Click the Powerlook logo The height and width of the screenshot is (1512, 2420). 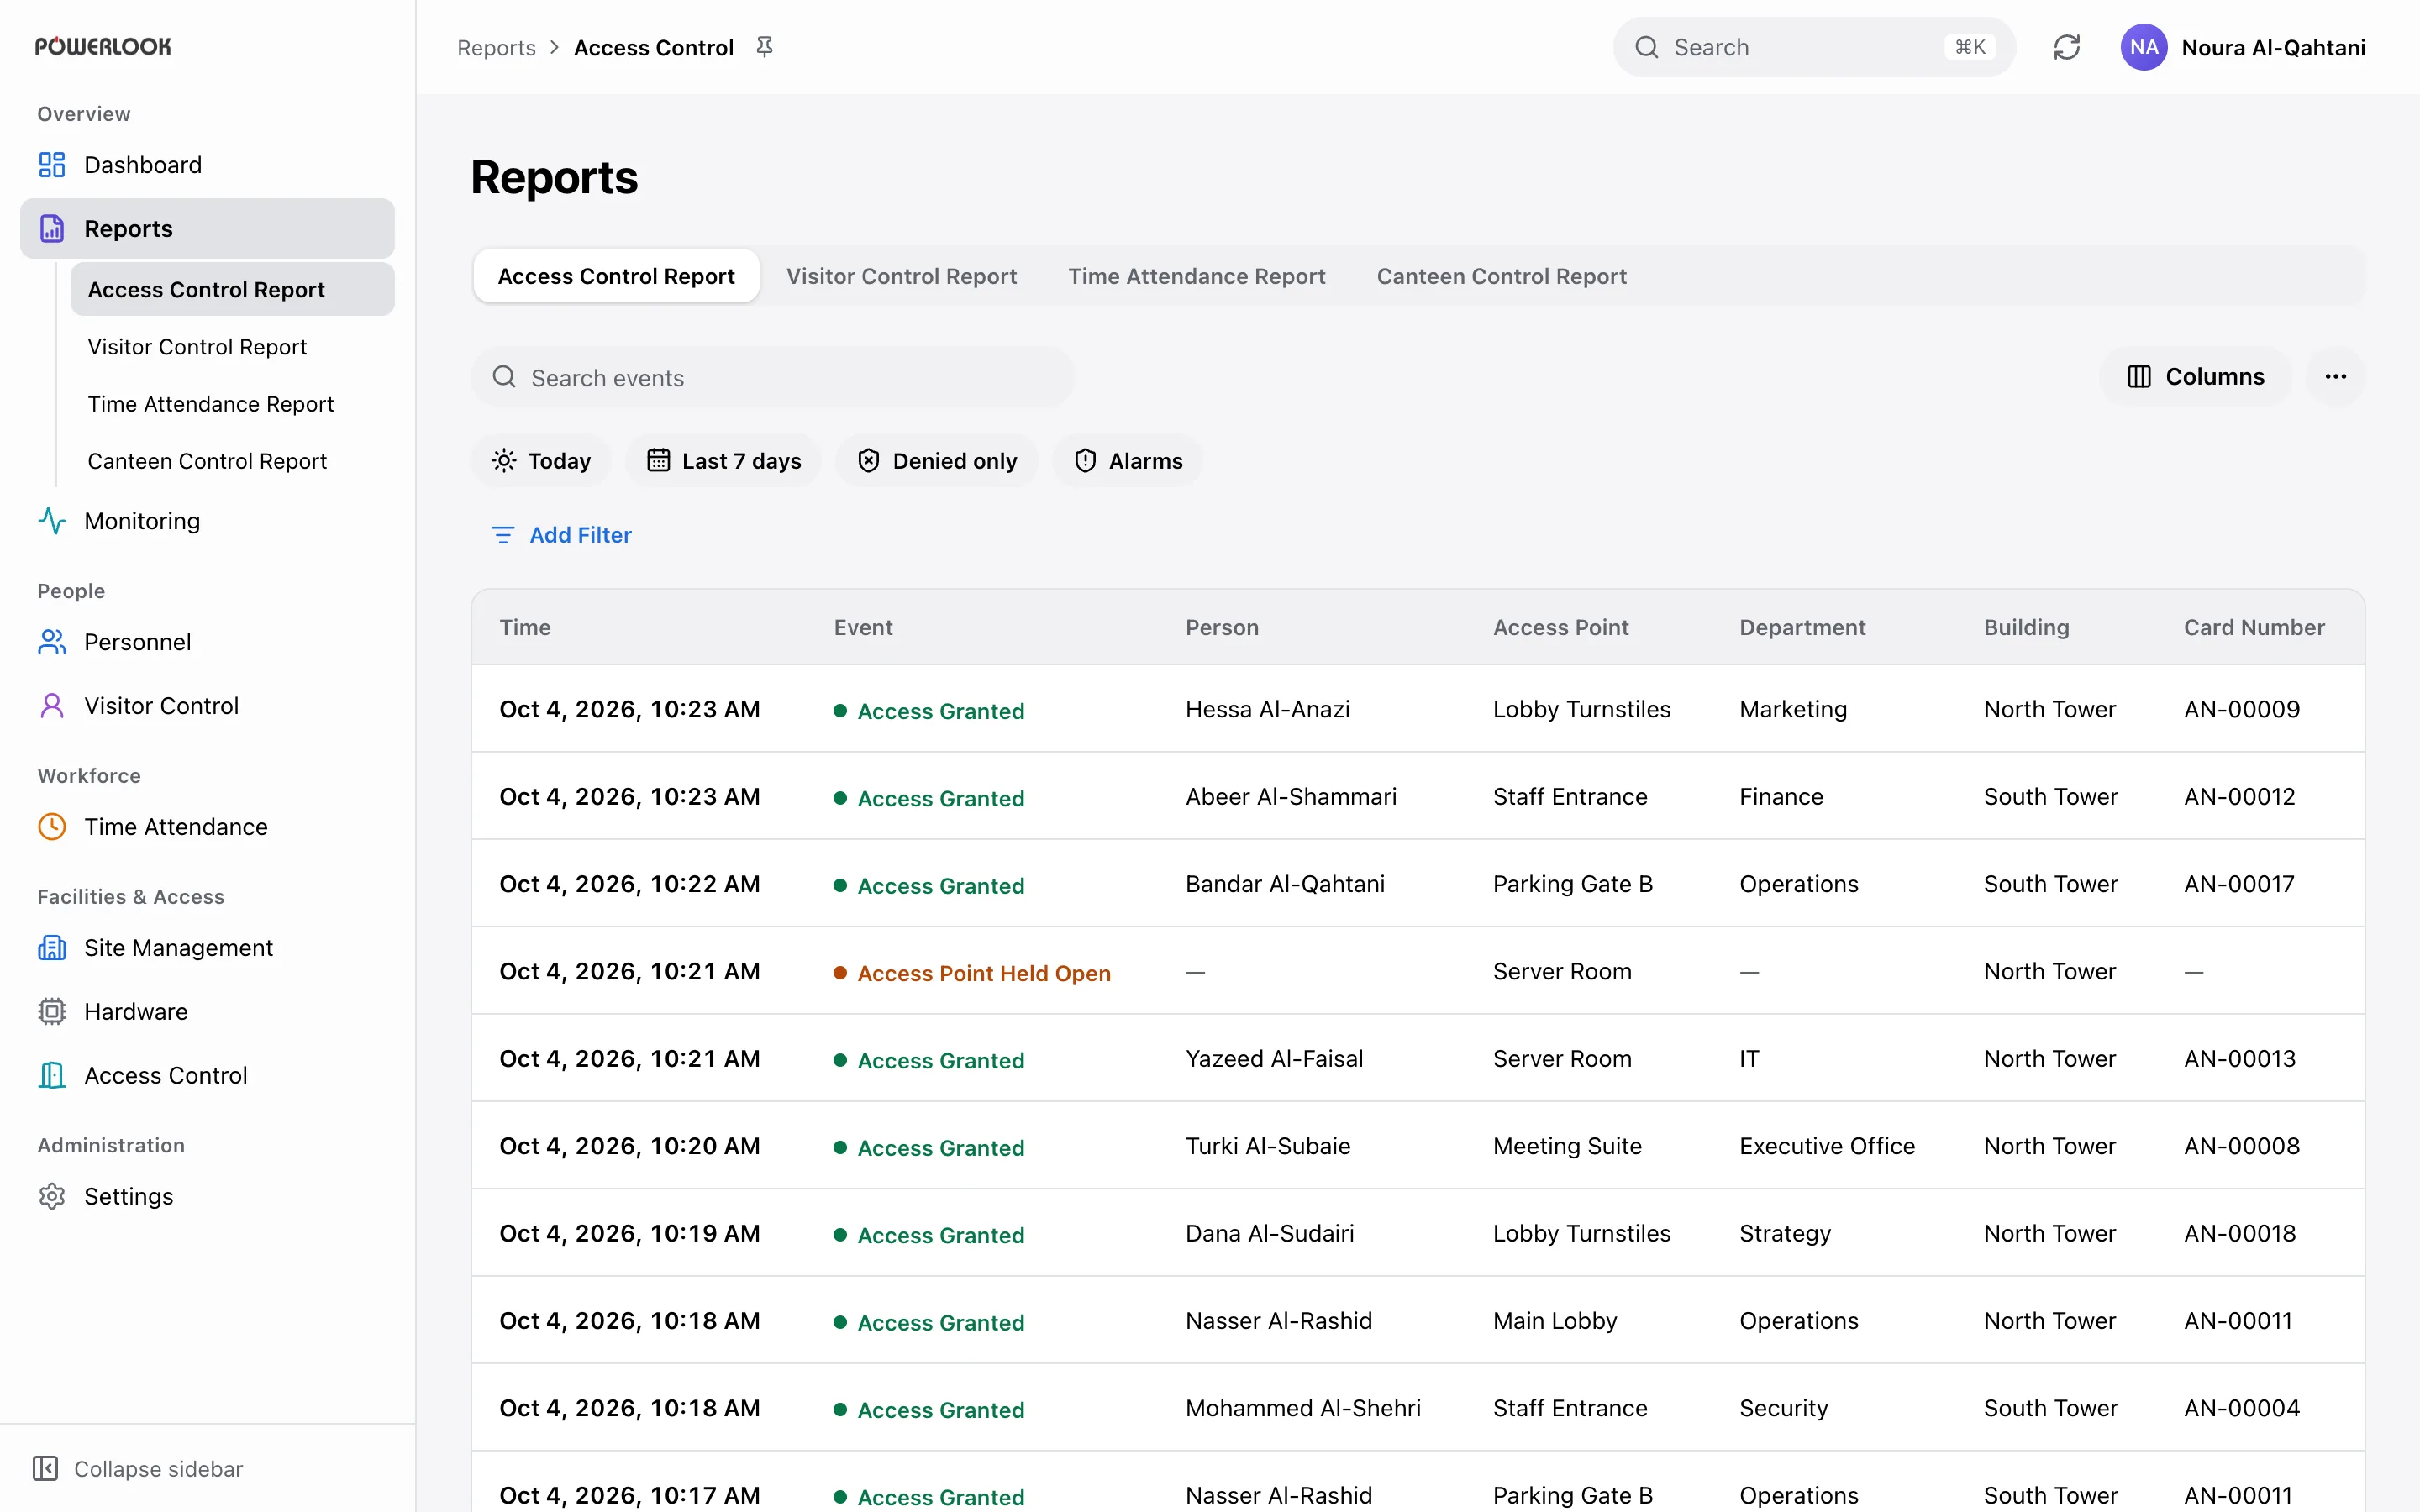pyautogui.click(x=103, y=47)
